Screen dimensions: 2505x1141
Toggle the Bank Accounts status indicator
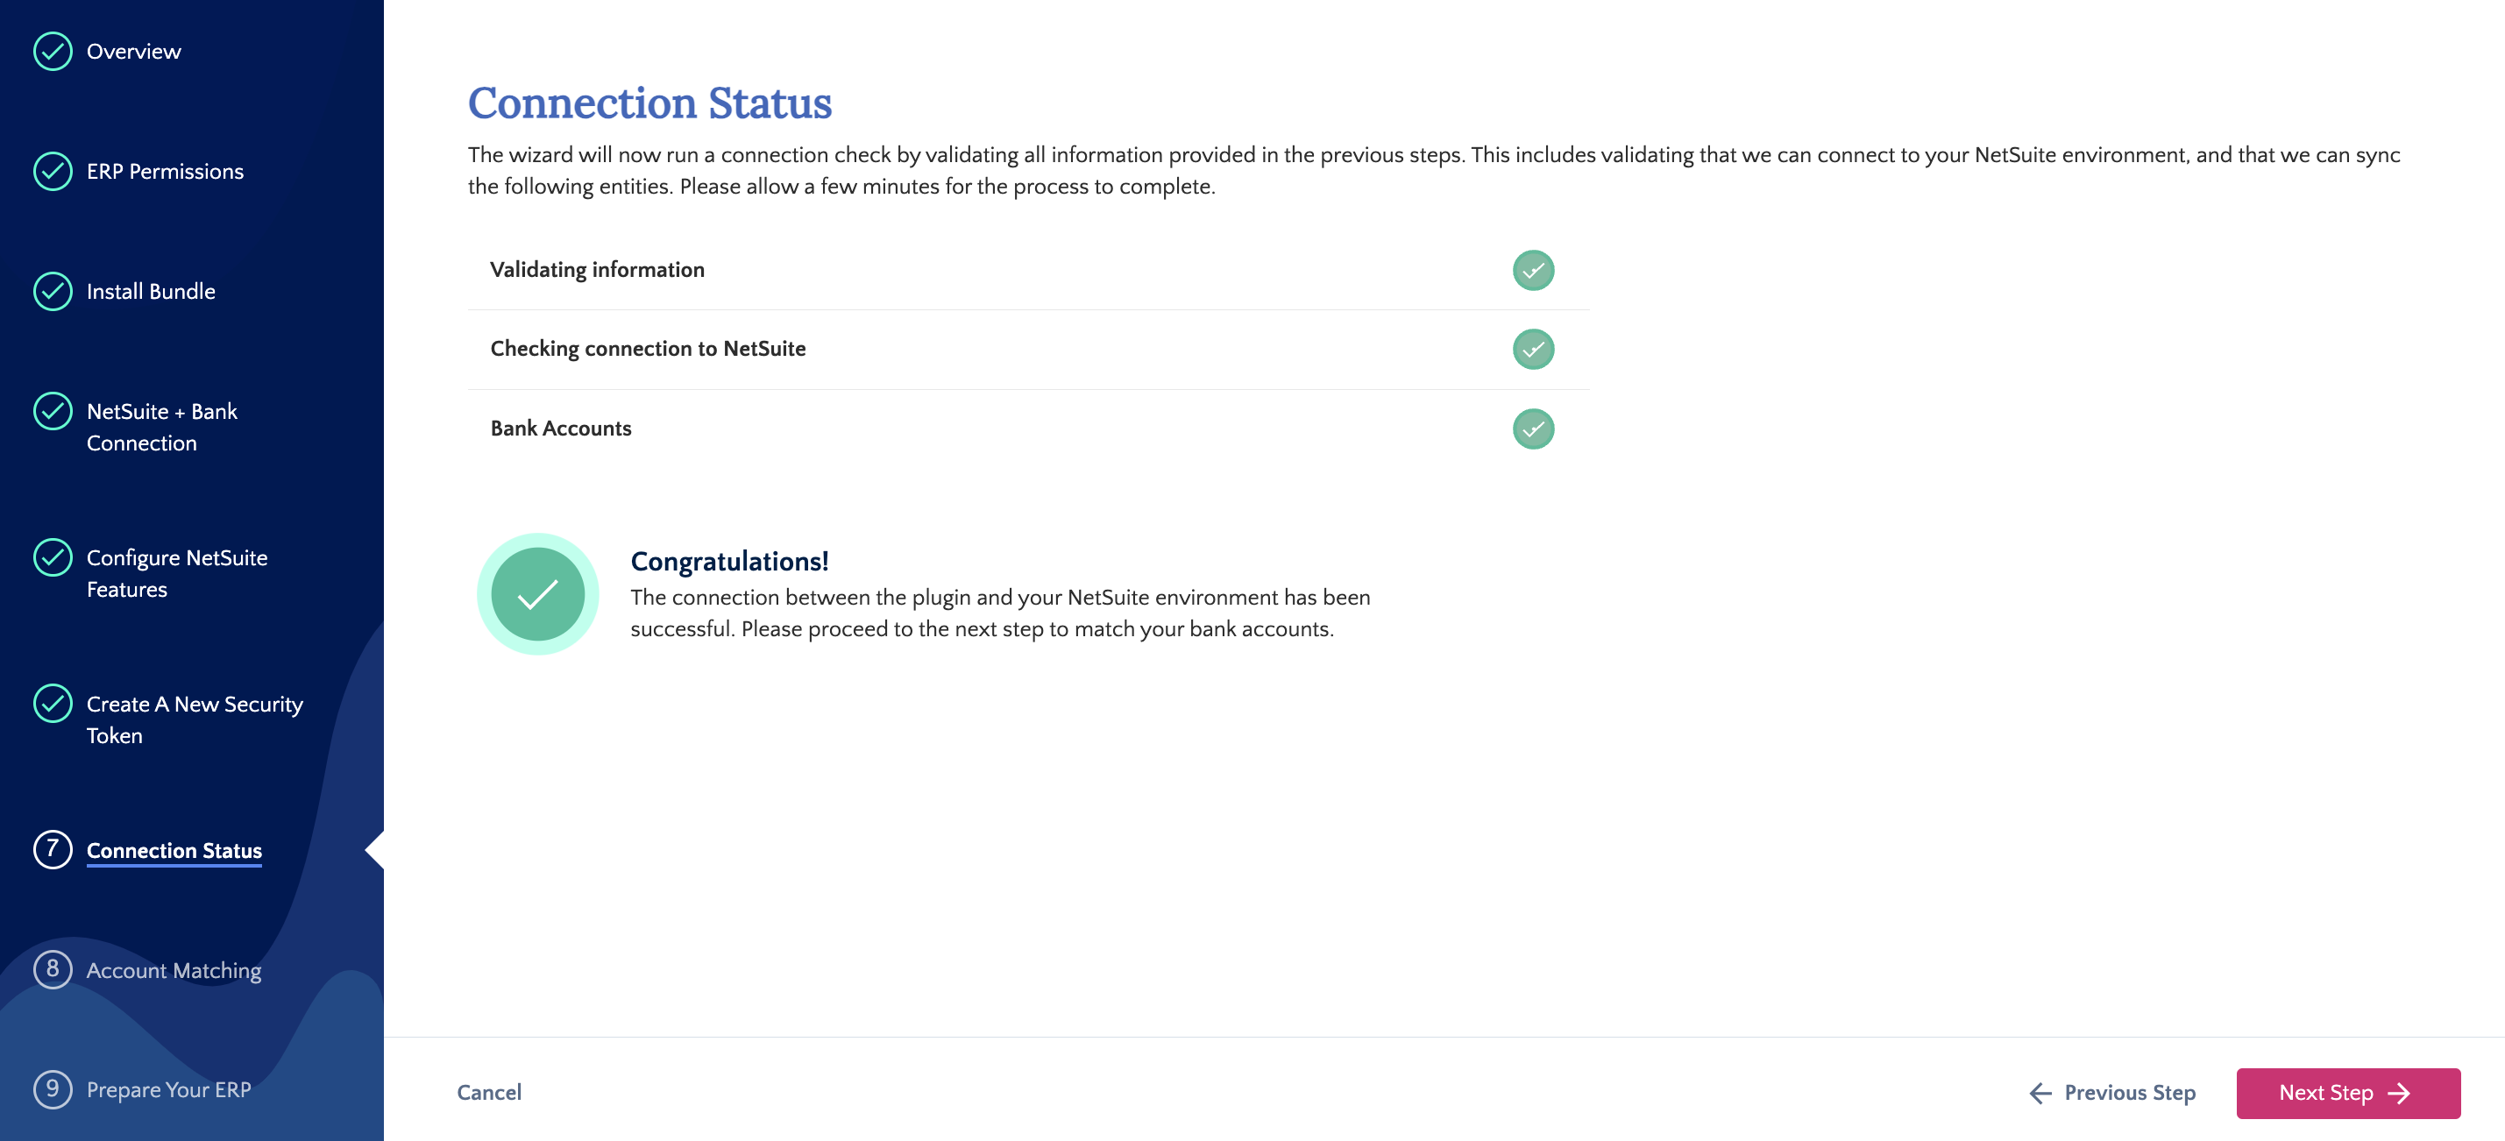pyautogui.click(x=1534, y=428)
